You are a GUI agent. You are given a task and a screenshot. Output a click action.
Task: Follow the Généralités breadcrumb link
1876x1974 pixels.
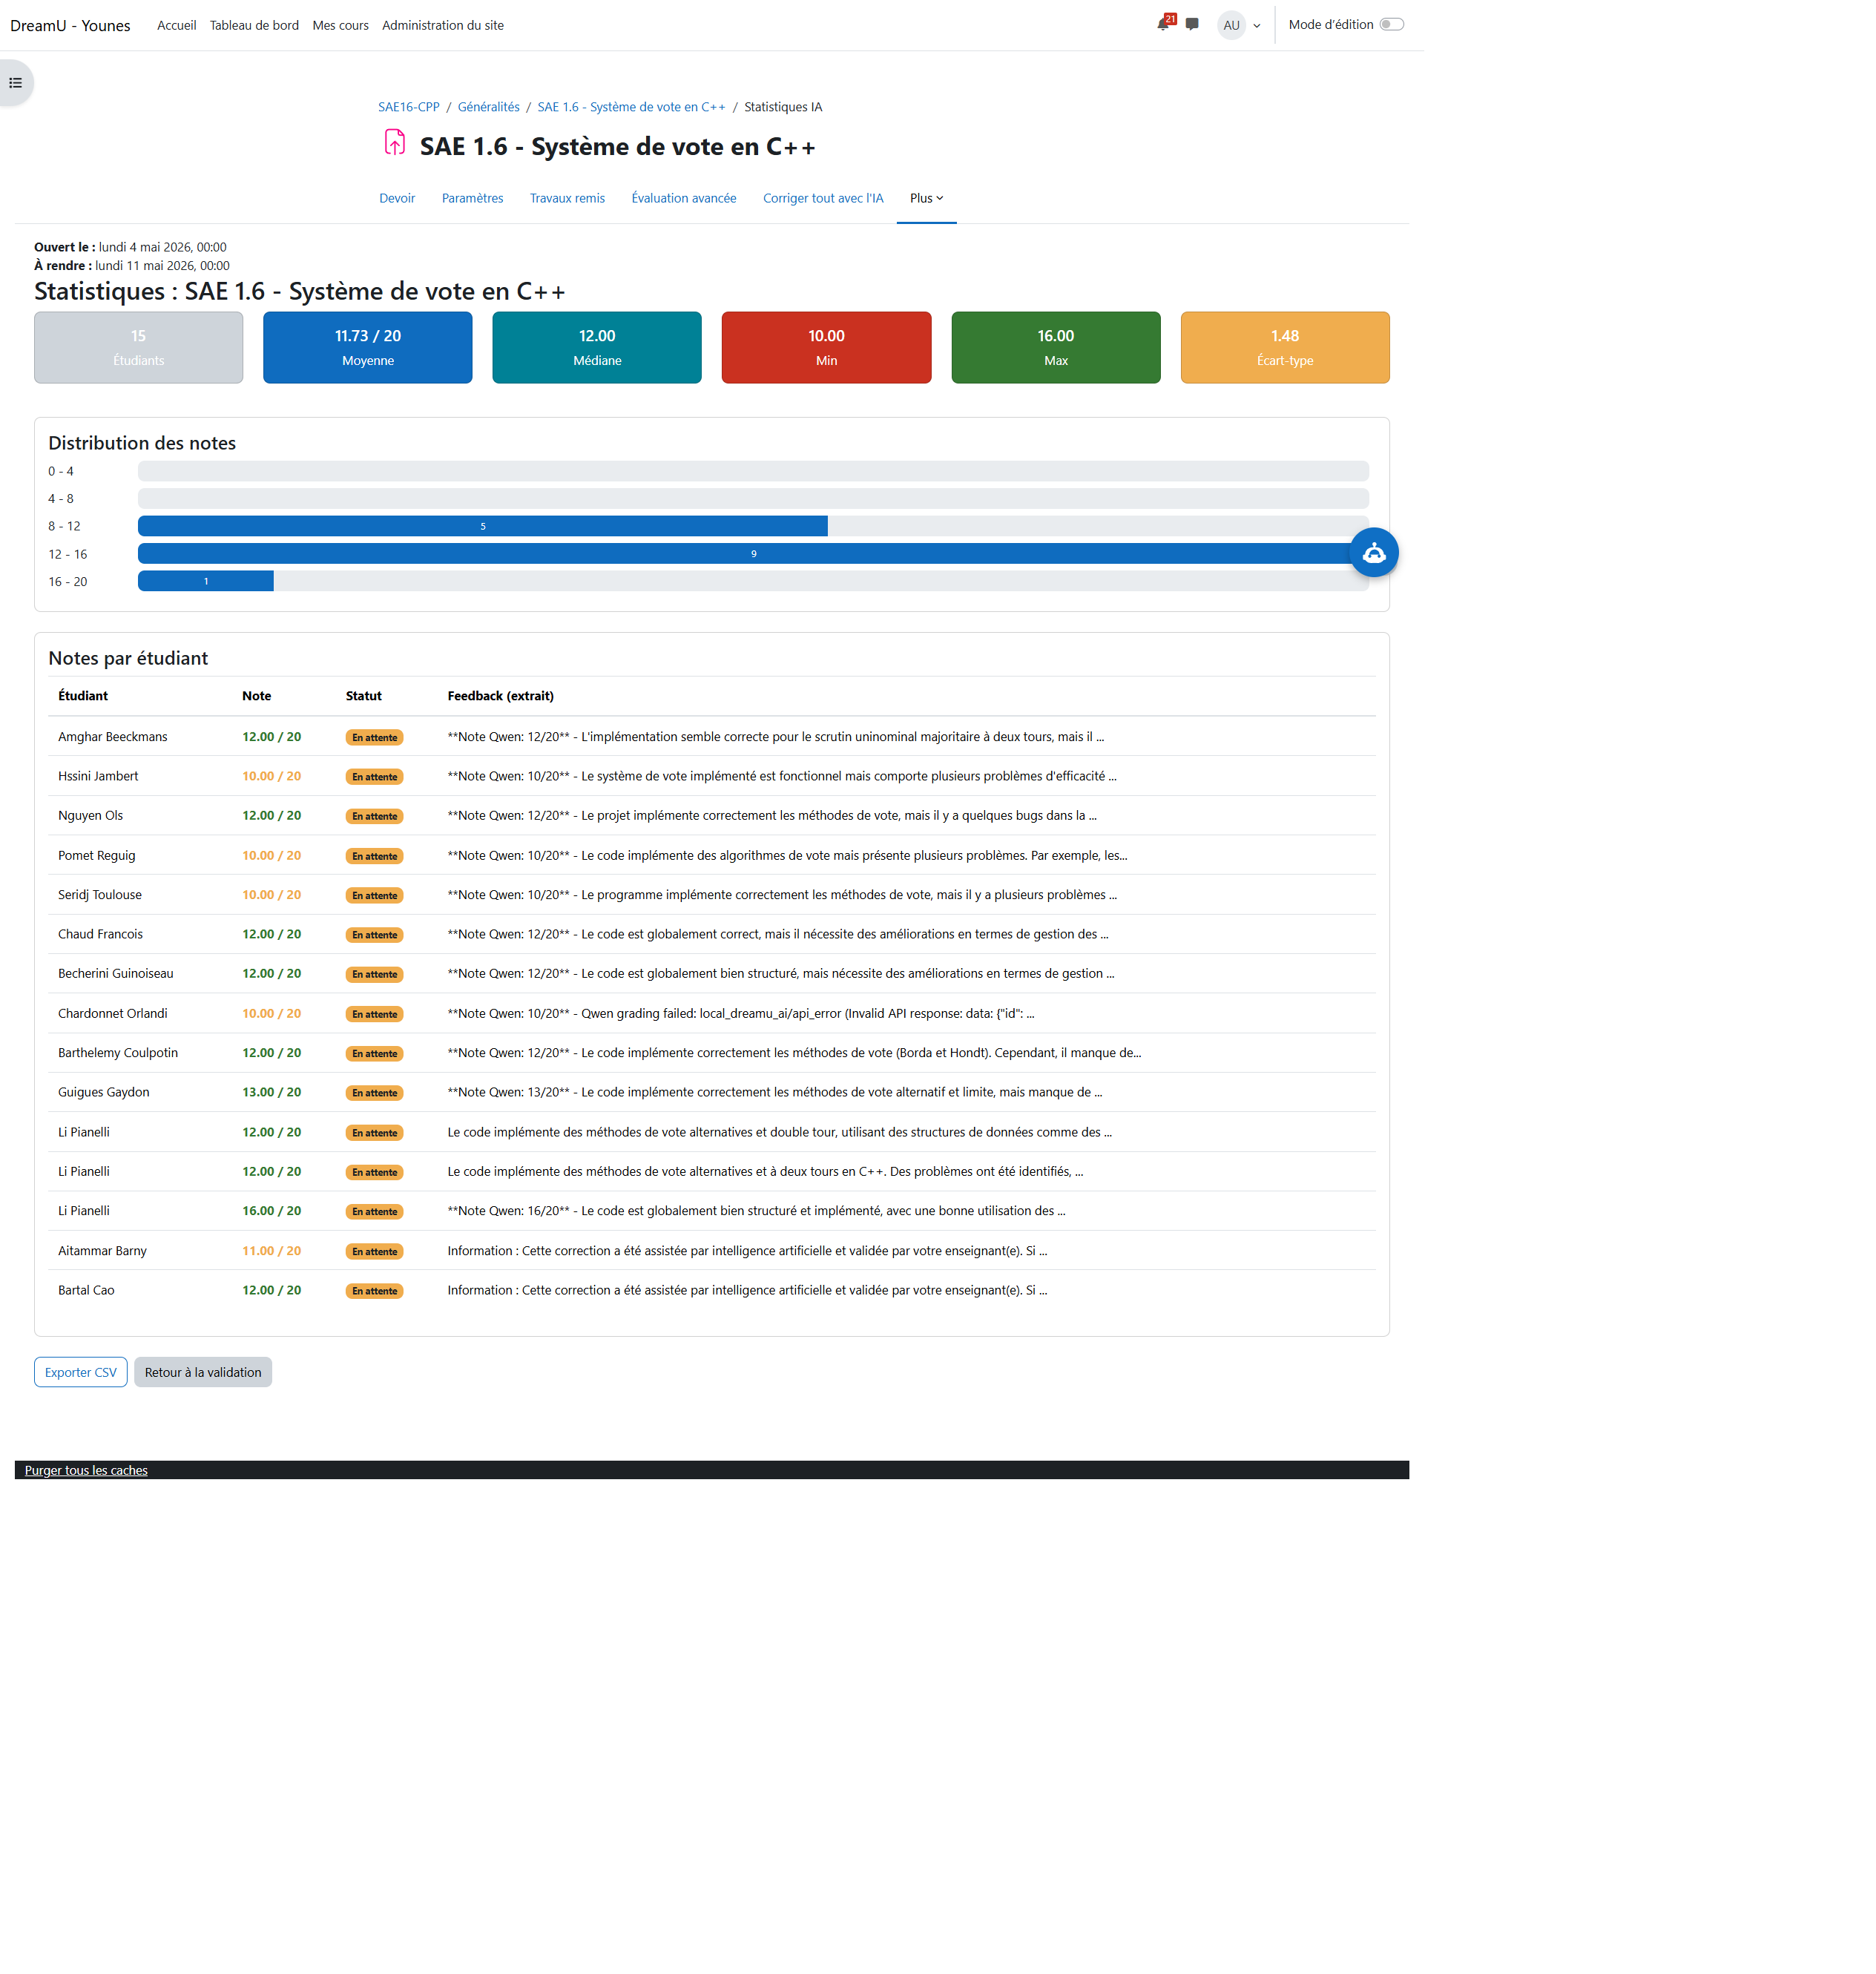point(488,107)
